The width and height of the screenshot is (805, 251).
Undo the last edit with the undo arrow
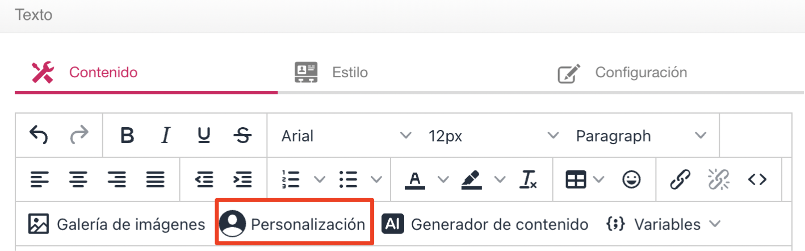coord(39,136)
